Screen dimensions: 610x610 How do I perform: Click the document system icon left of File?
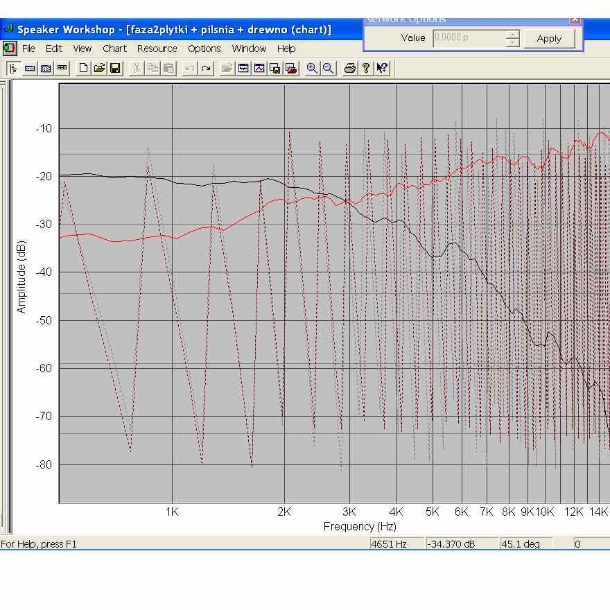(9, 49)
